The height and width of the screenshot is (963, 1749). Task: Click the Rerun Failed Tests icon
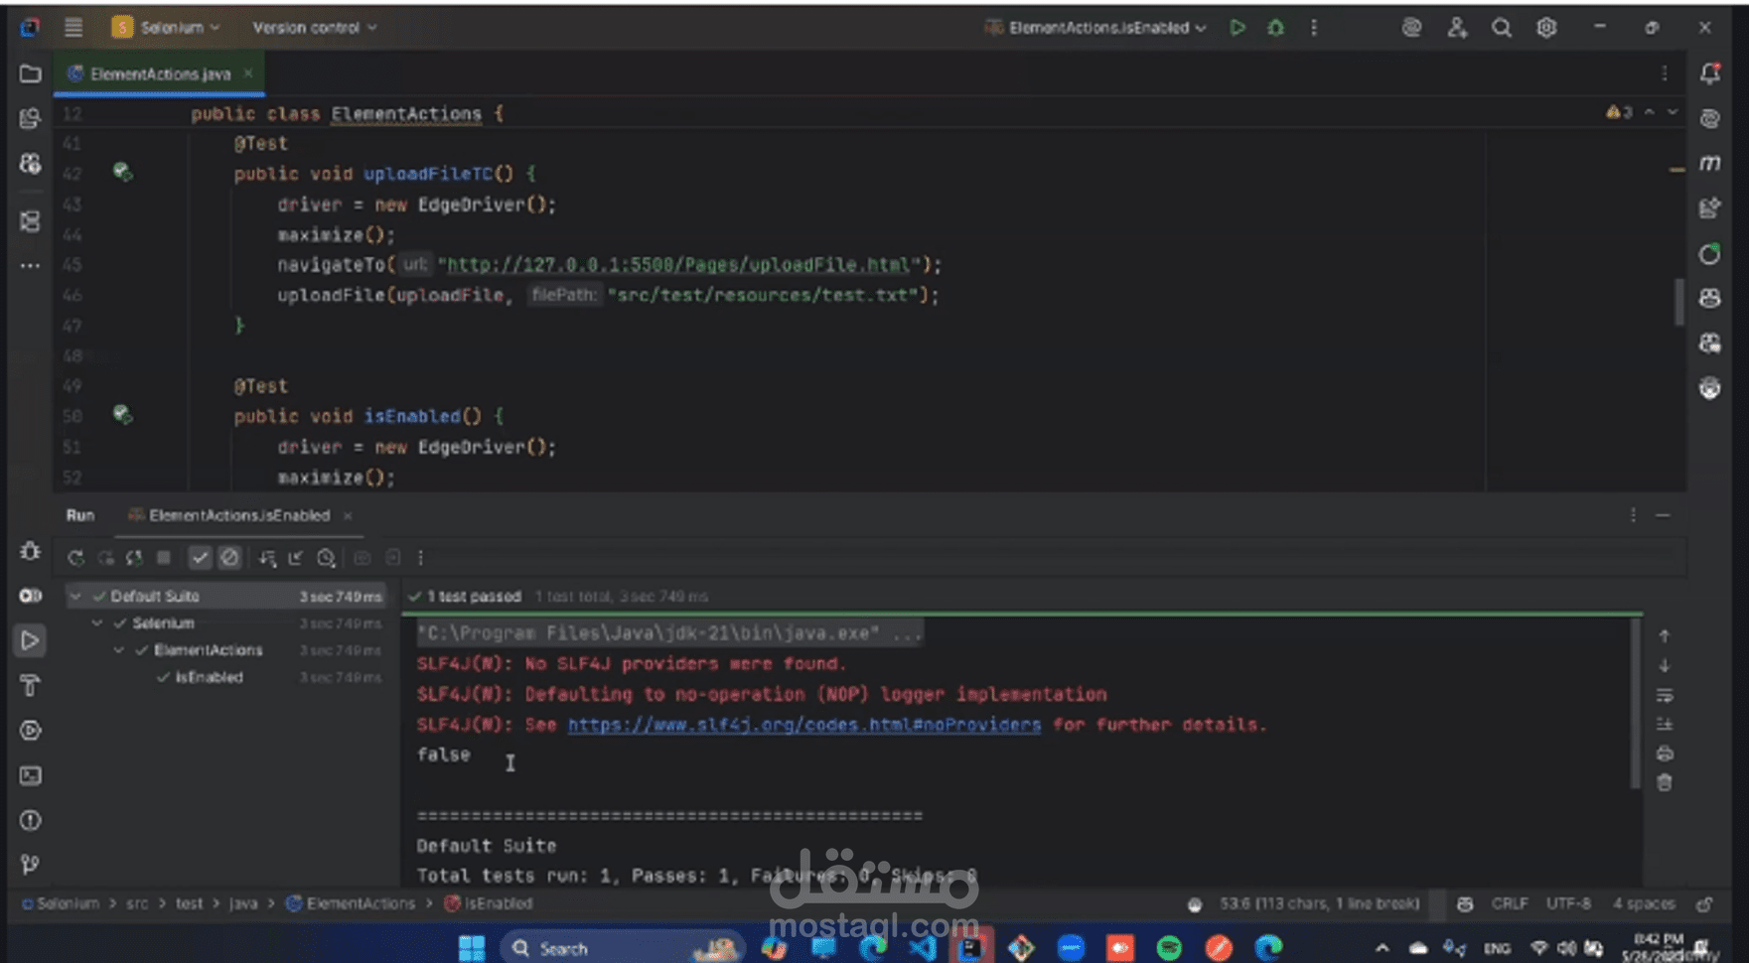105,558
